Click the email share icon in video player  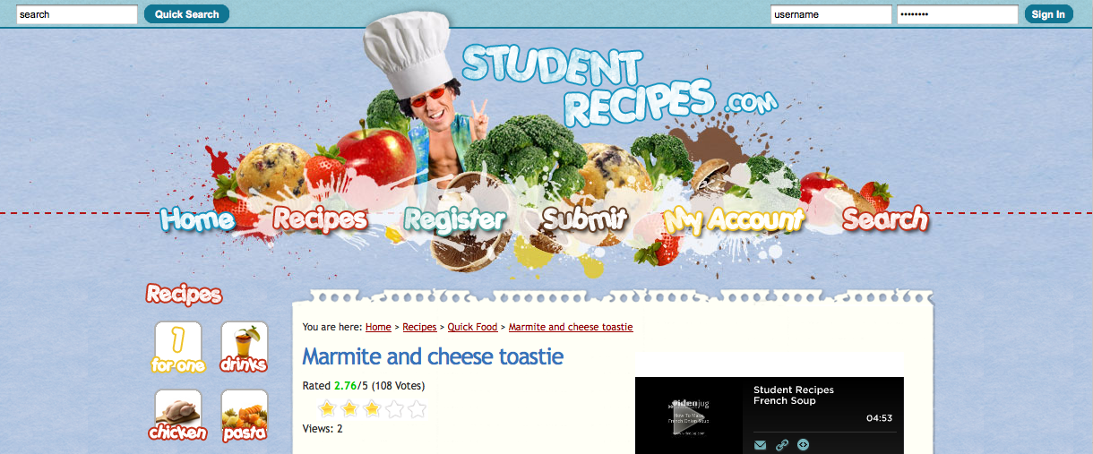tap(761, 445)
